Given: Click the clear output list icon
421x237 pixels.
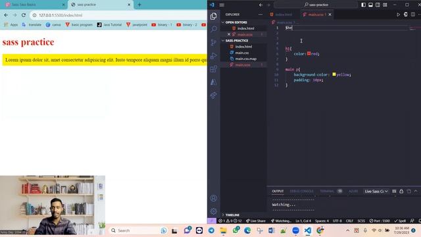Looking at the screenshot, I should tap(394, 191).
